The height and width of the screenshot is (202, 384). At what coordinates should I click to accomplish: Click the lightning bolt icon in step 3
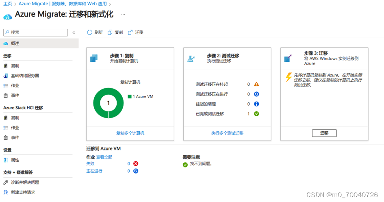click(289, 77)
